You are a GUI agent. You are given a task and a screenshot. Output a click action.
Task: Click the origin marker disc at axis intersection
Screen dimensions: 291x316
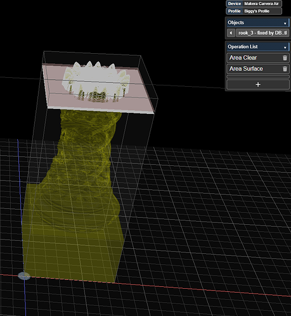click(24, 276)
